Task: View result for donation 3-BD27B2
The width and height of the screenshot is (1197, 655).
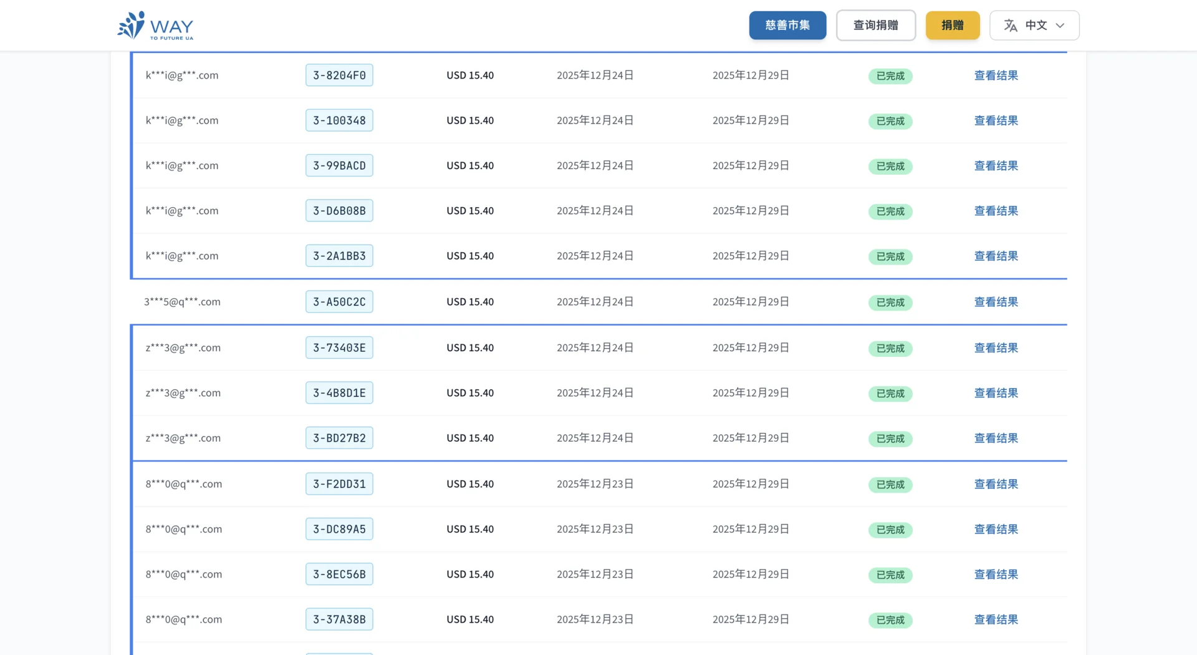Action: (x=996, y=438)
